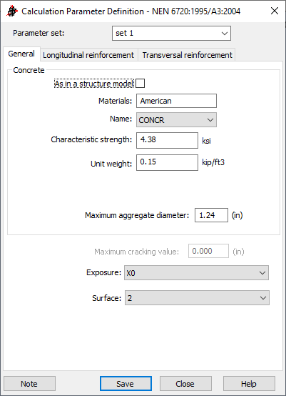Edit the Maximum aggregate diameter field
The width and height of the screenshot is (286, 396).
[211, 215]
